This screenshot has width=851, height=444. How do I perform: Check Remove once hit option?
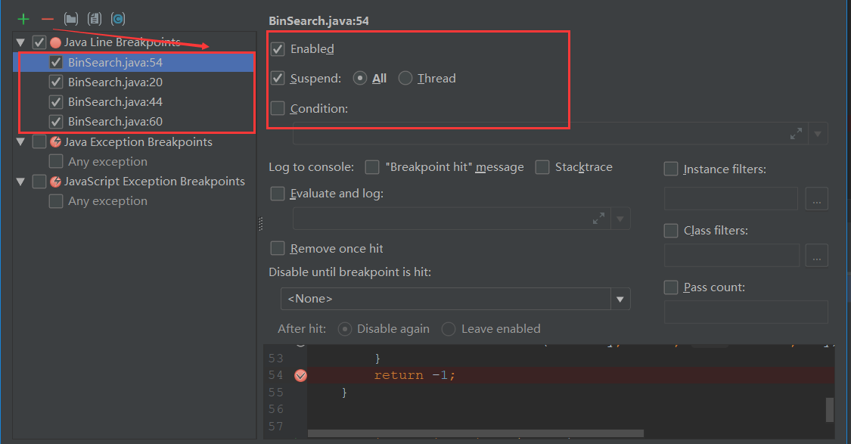[278, 249]
